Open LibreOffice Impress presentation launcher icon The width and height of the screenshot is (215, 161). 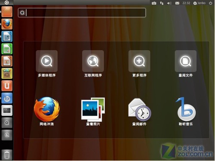(7, 61)
